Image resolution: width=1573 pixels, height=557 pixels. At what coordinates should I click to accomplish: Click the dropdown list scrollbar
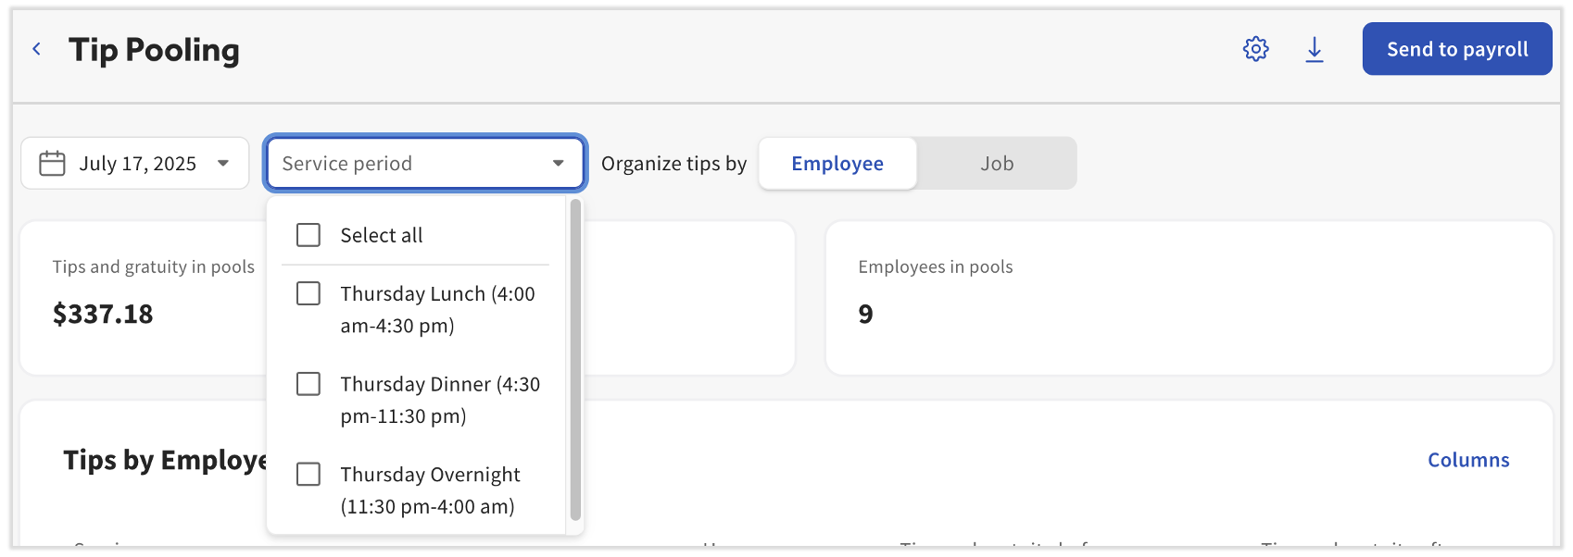tap(575, 361)
